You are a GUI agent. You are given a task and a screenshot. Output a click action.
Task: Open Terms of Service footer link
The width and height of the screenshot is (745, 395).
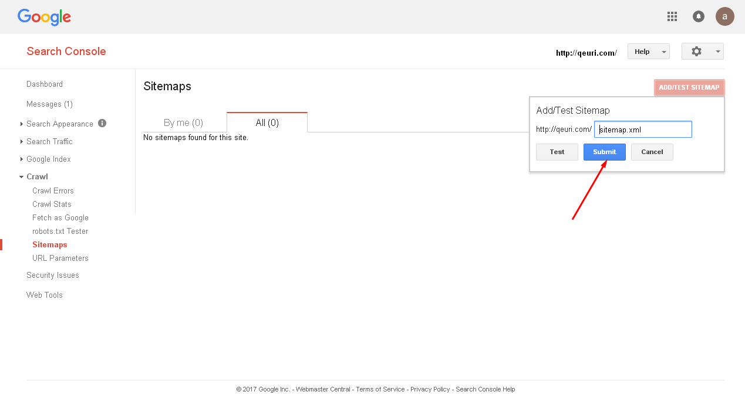point(380,389)
